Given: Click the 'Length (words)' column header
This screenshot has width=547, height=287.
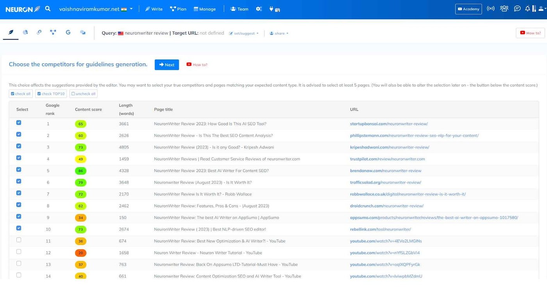Looking at the screenshot, I should point(126,109).
